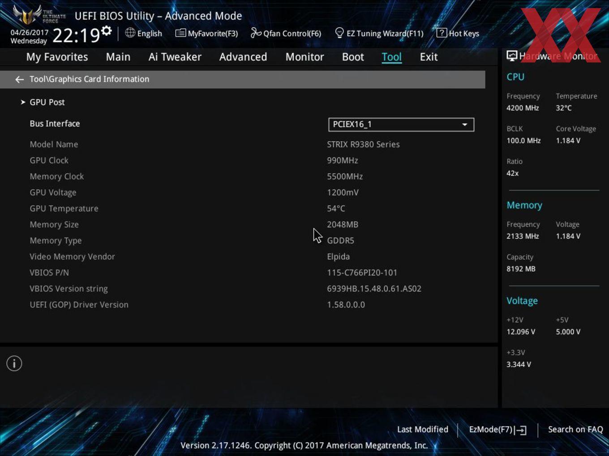Screen dimensions: 609x456
Task: Click the Video Memory Vendor label
Action: coord(72,257)
